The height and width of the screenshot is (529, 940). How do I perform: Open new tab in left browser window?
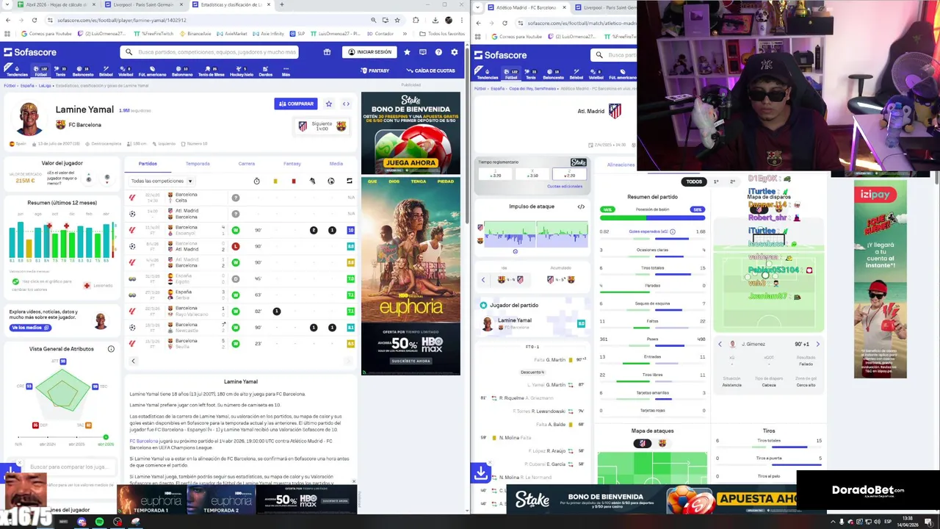(x=282, y=4)
